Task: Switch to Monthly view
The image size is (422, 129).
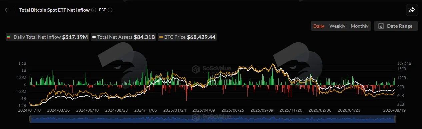Action: pos(359,26)
